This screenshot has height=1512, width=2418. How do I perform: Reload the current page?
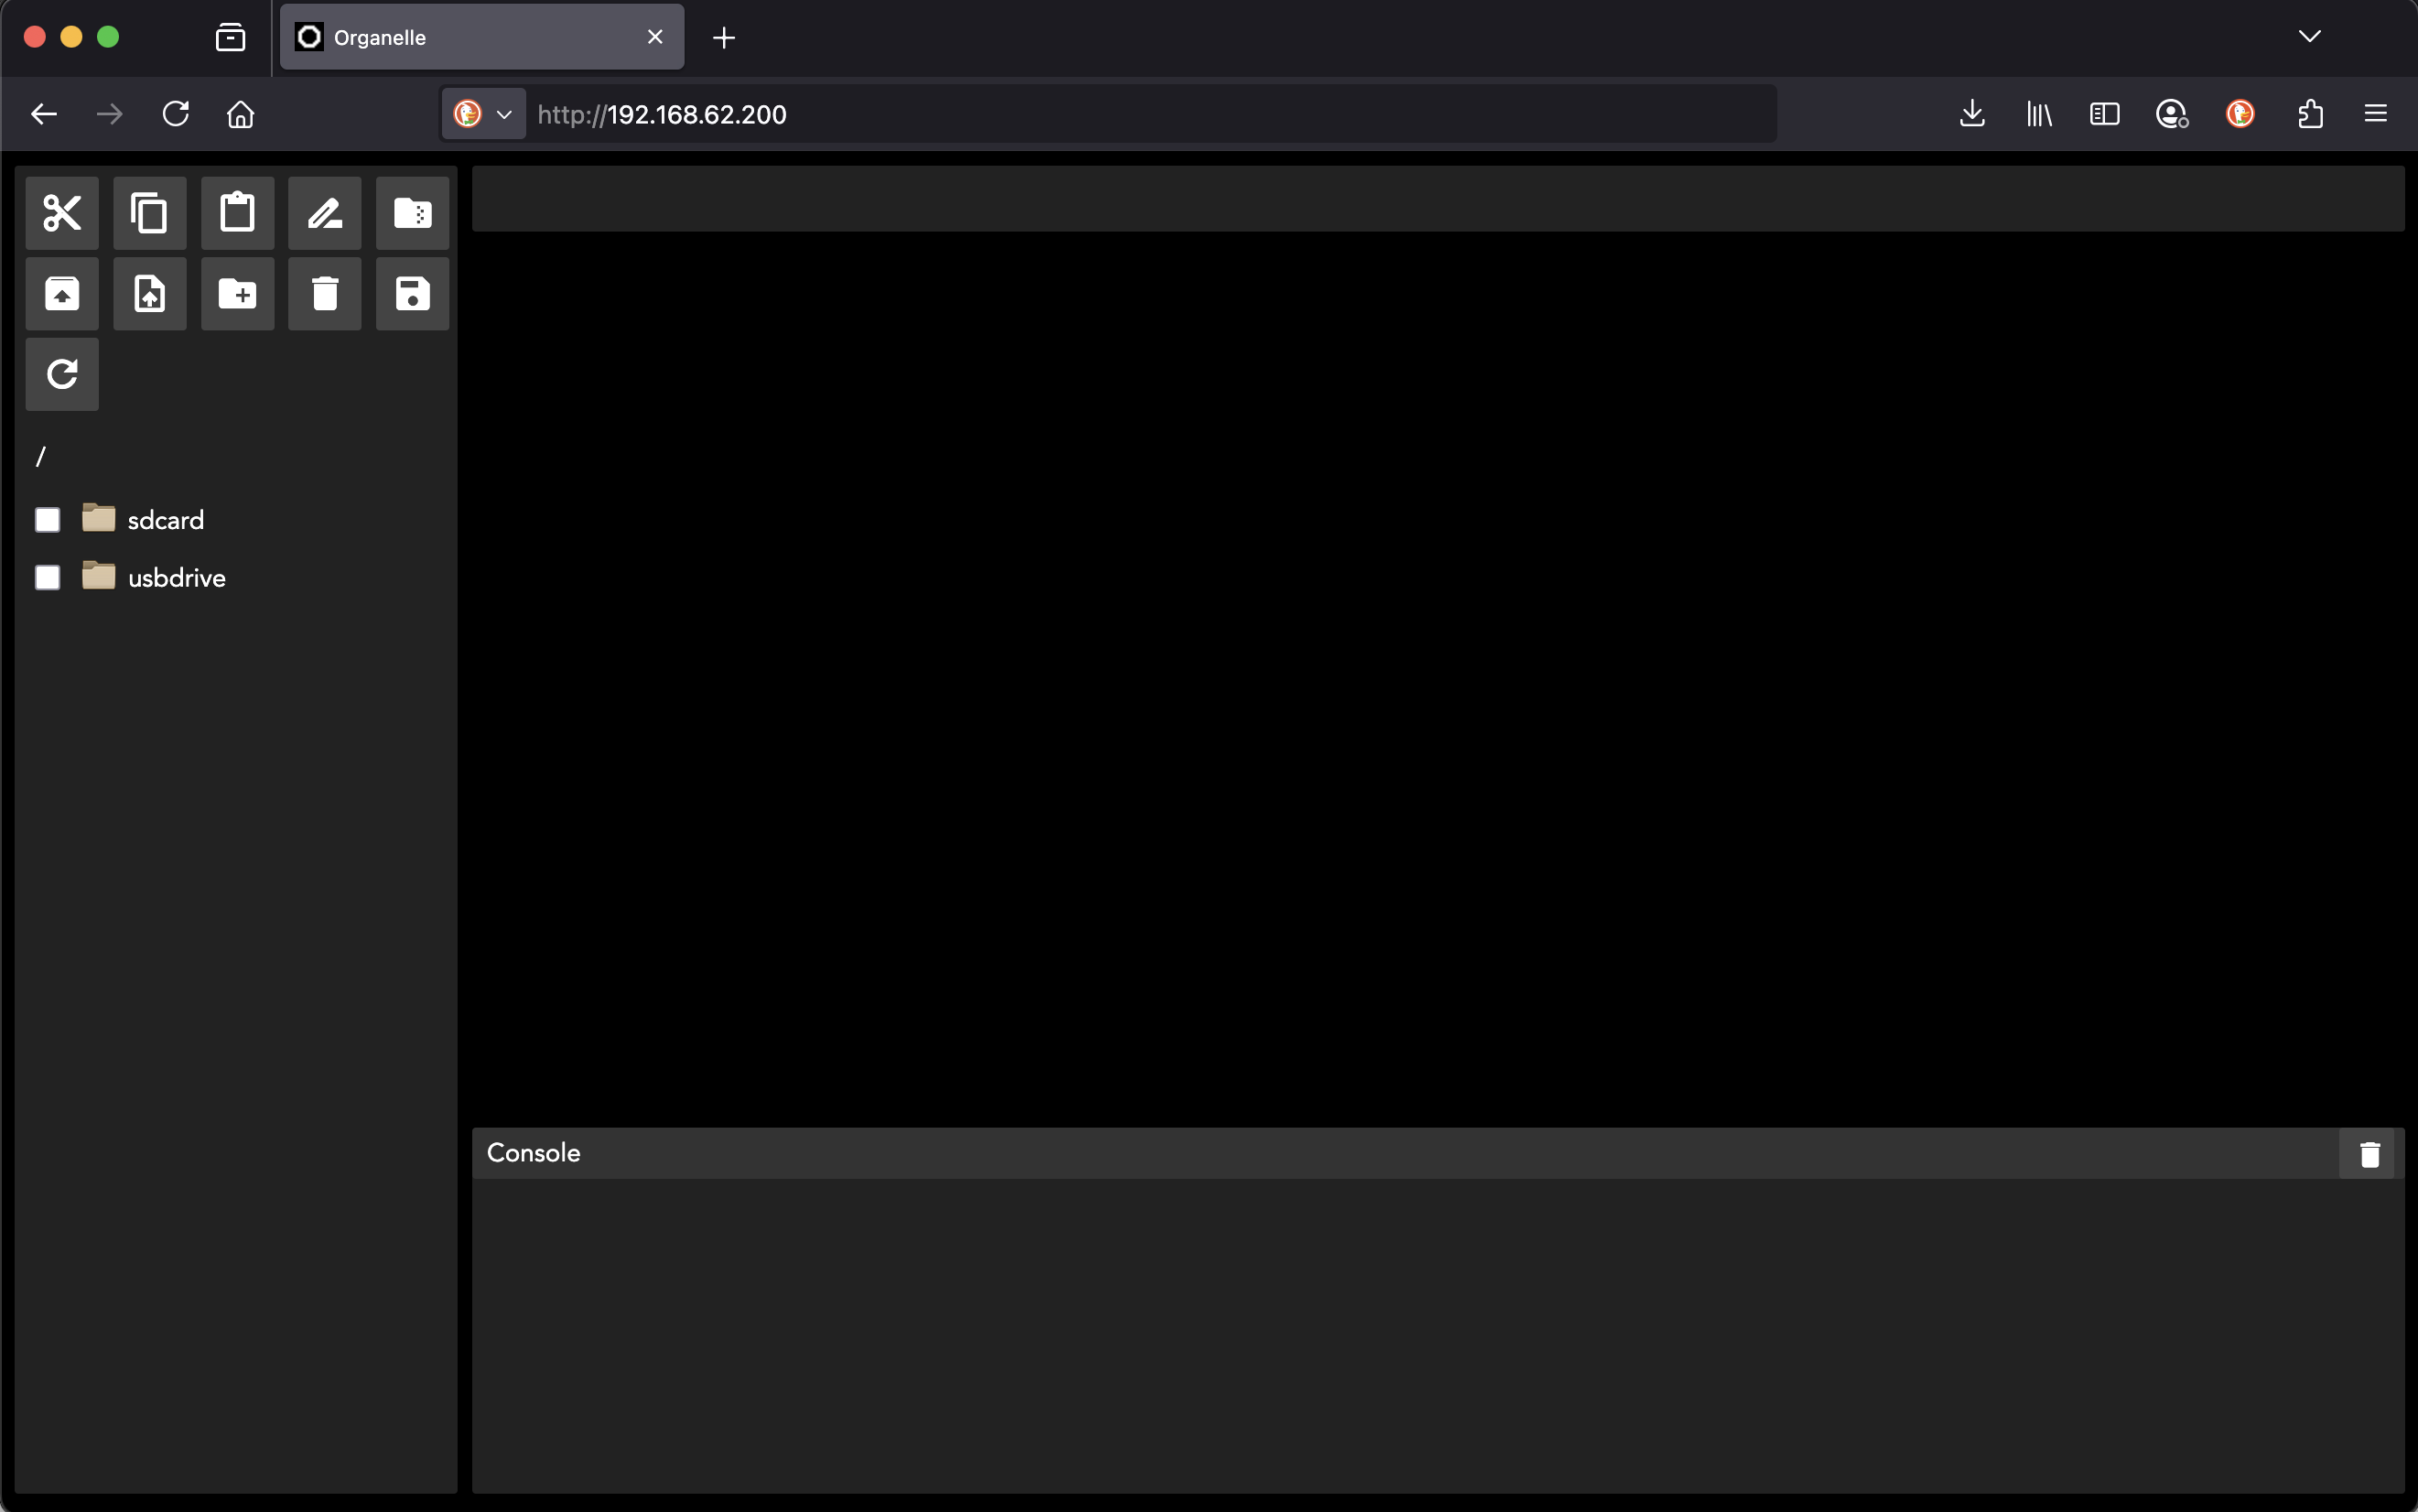coord(176,114)
